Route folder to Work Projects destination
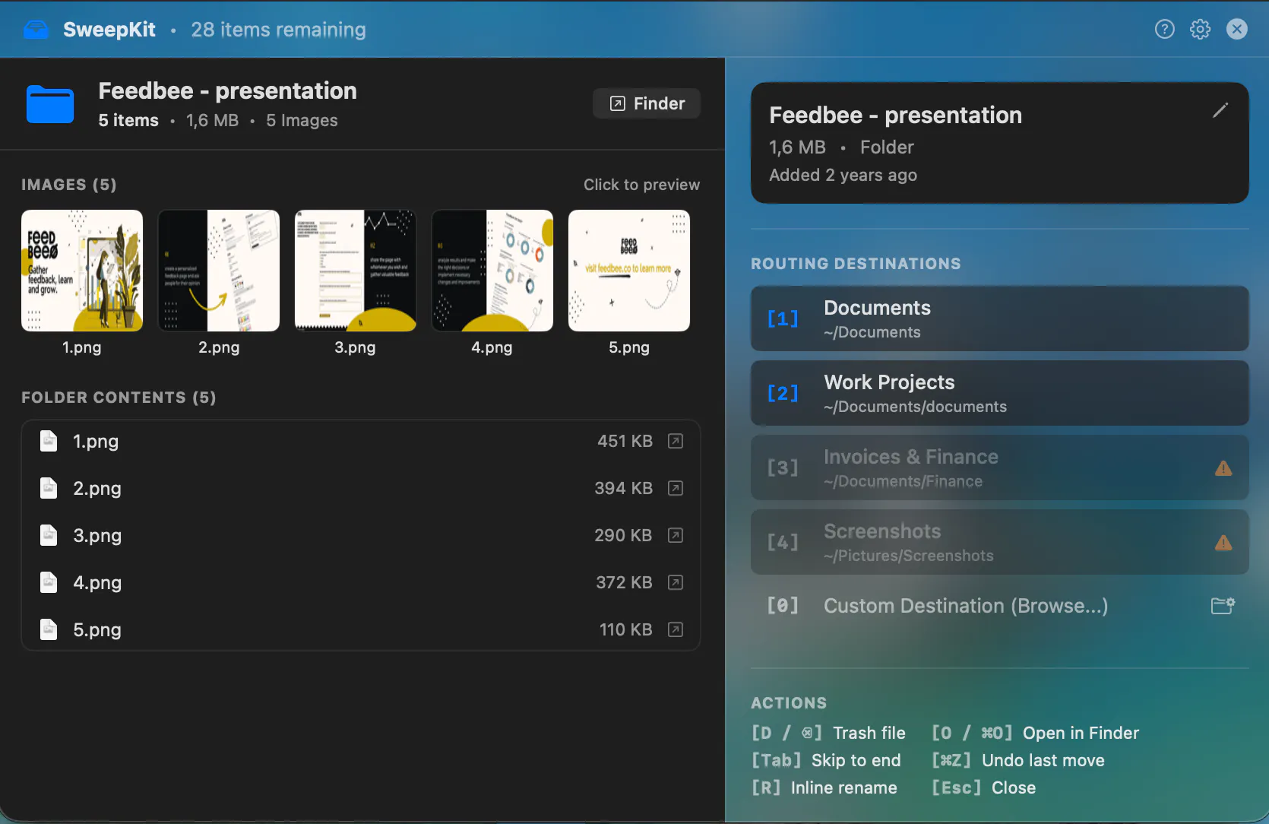This screenshot has width=1269, height=824. tap(1000, 393)
